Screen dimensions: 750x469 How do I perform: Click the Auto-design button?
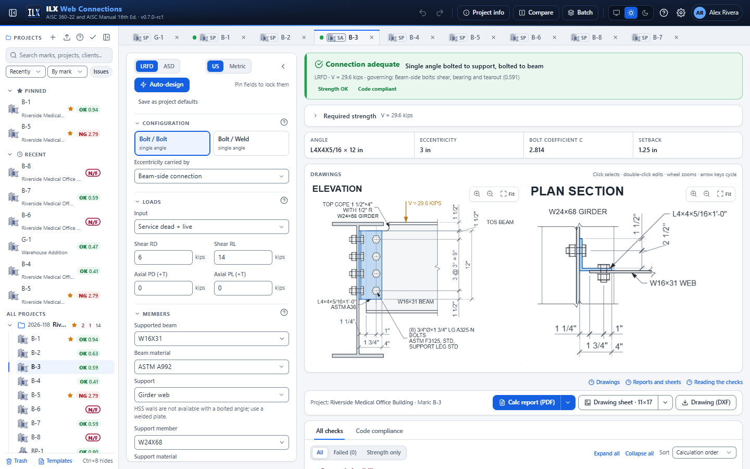162,84
